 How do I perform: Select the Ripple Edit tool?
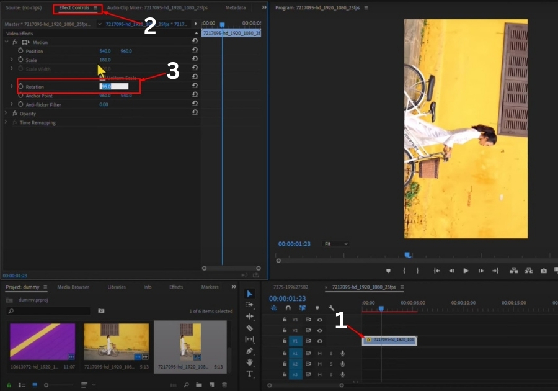pyautogui.click(x=249, y=317)
